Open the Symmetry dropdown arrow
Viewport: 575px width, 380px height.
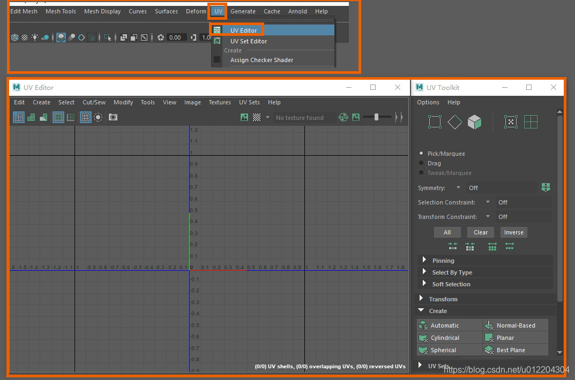[458, 187]
